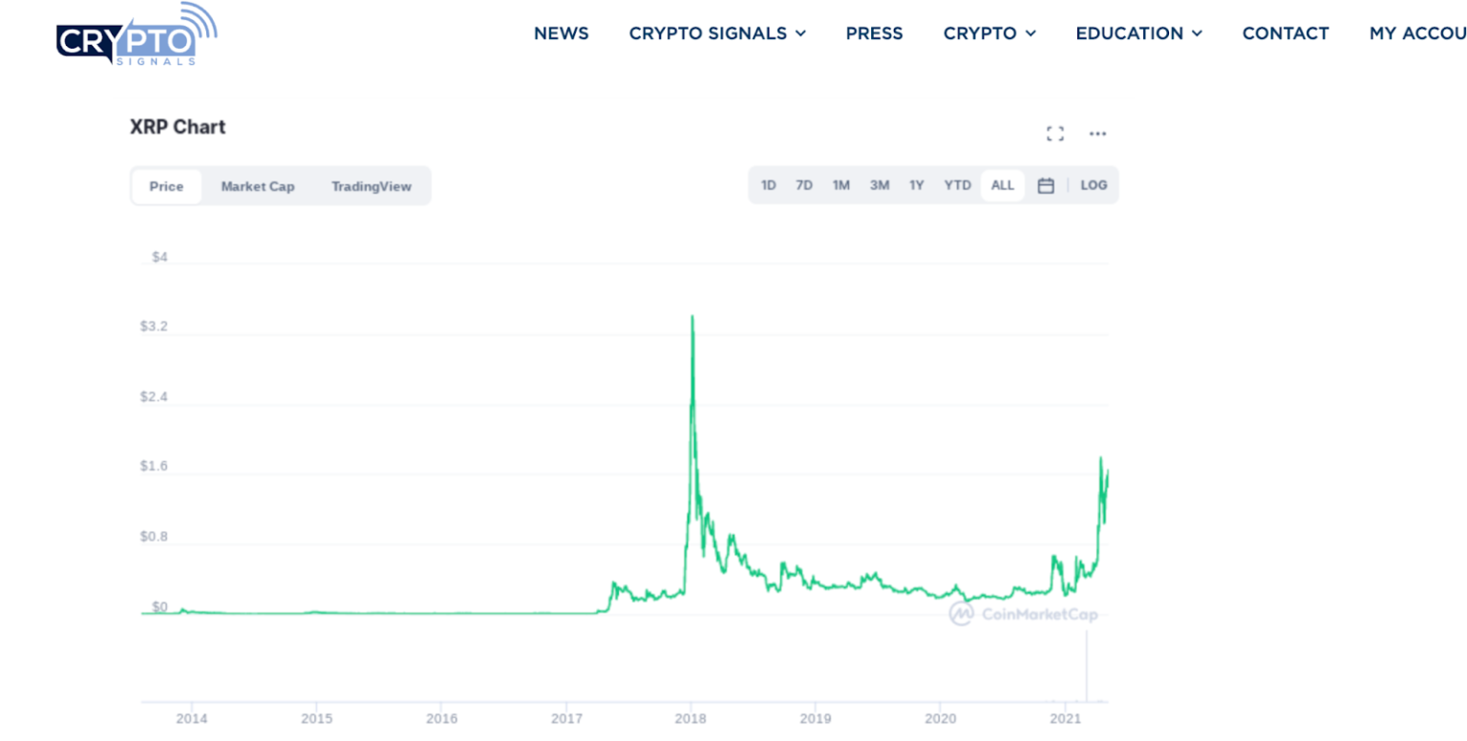The image size is (1467, 741).
Task: Open the three-dot more options menu
Action: (1097, 134)
